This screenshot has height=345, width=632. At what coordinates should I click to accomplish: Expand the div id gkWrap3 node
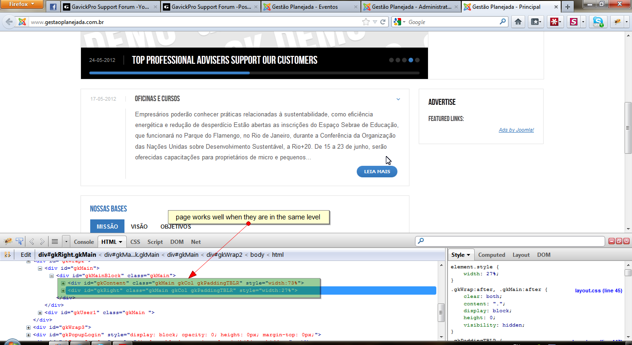coord(28,327)
